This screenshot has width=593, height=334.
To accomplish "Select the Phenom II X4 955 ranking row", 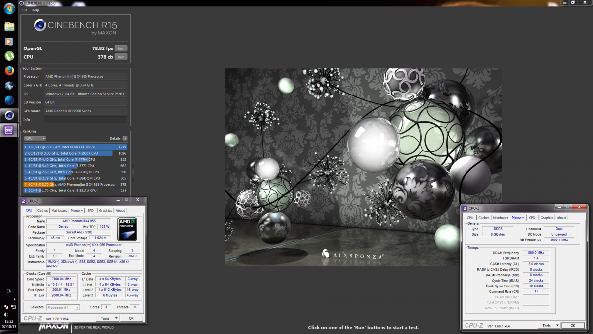I will point(76,185).
